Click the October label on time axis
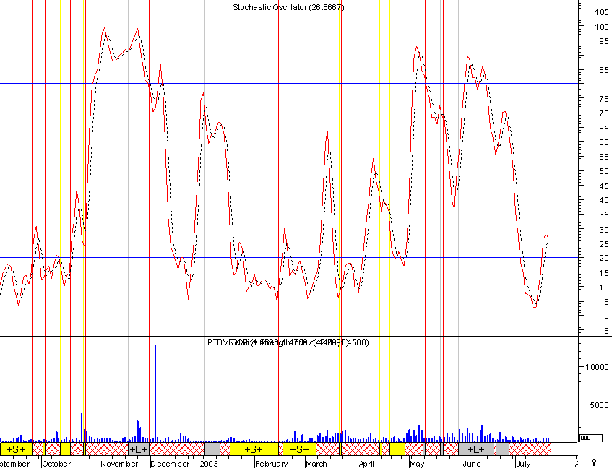612x468 pixels. pyautogui.click(x=56, y=464)
